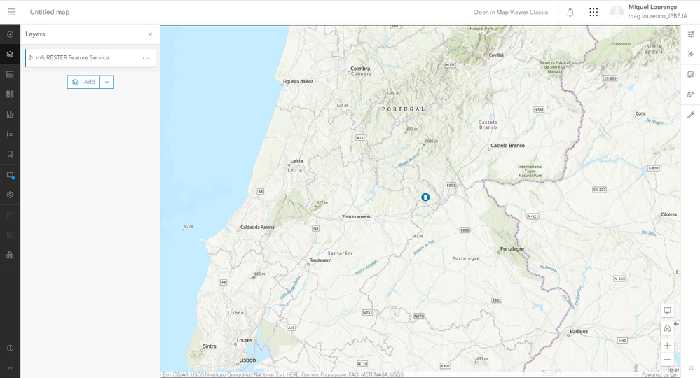
Task: Open the hamburger main menu
Action: pos(12,12)
